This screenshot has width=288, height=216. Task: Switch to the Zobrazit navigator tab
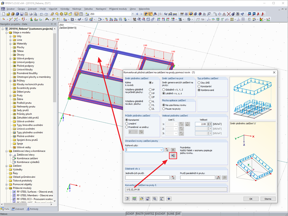18,209
